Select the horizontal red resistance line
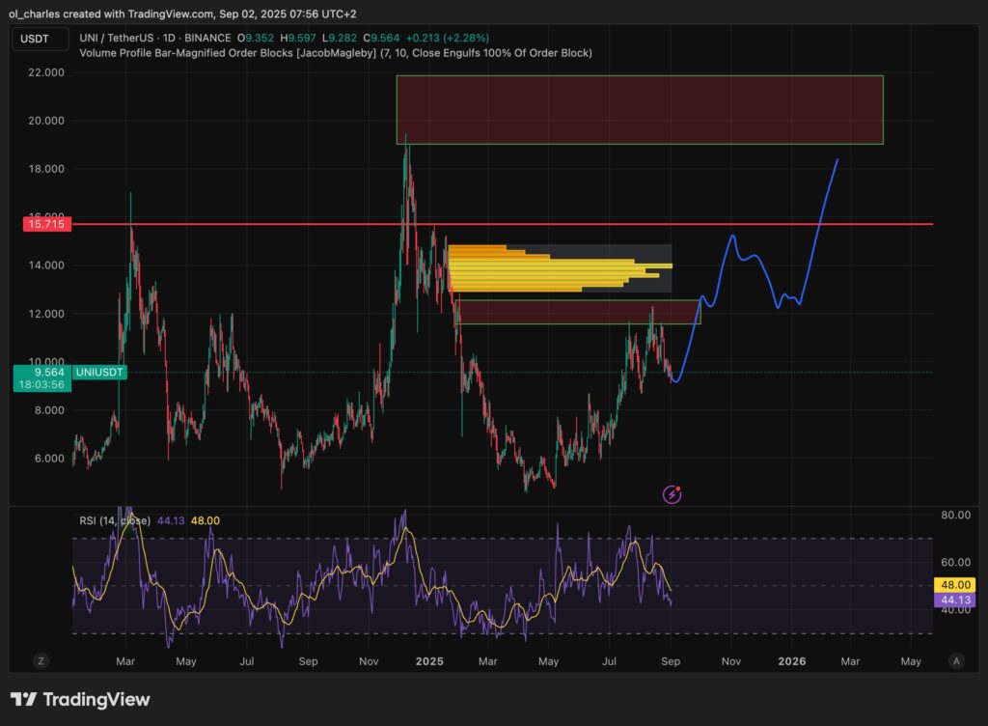The image size is (988, 726). pos(289,224)
